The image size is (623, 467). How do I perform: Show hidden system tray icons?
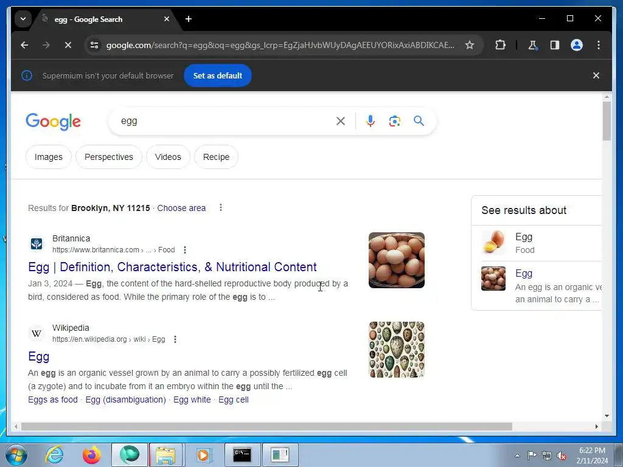coord(517,455)
